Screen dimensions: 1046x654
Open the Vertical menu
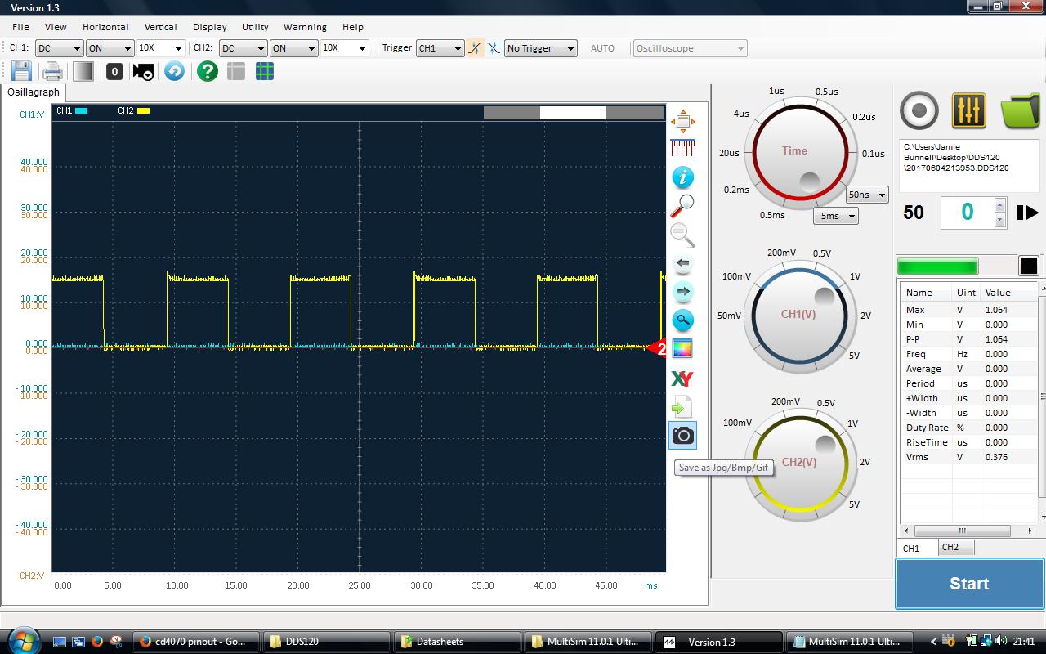[160, 27]
